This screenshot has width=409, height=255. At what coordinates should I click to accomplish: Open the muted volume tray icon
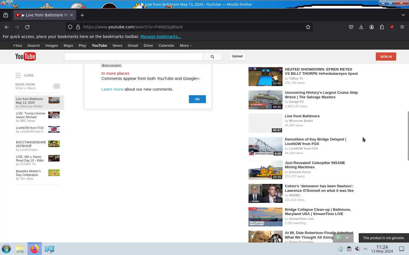pyautogui.click(x=357, y=249)
